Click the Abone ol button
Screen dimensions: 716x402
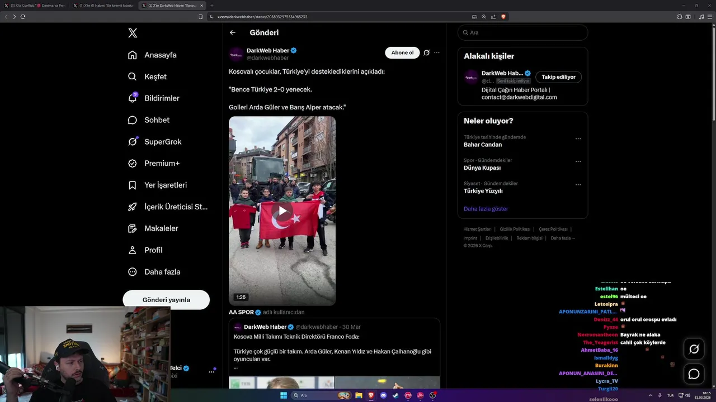[402, 52]
